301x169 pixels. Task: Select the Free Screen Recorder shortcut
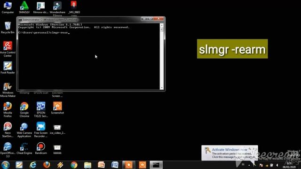coord(41,130)
